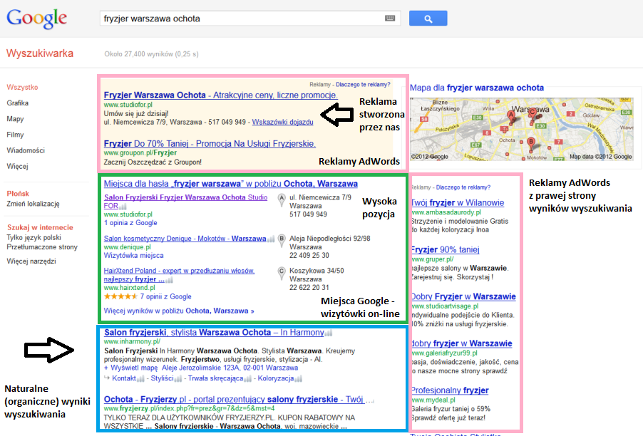643x436 pixels.
Task: Click the Google logo
Action: tap(36, 19)
